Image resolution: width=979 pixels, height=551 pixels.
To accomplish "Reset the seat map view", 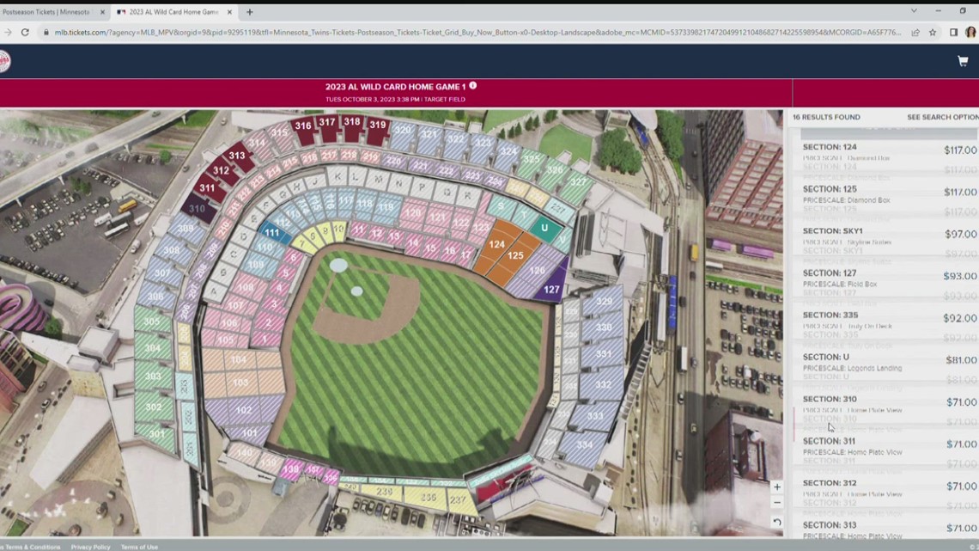I will click(776, 522).
